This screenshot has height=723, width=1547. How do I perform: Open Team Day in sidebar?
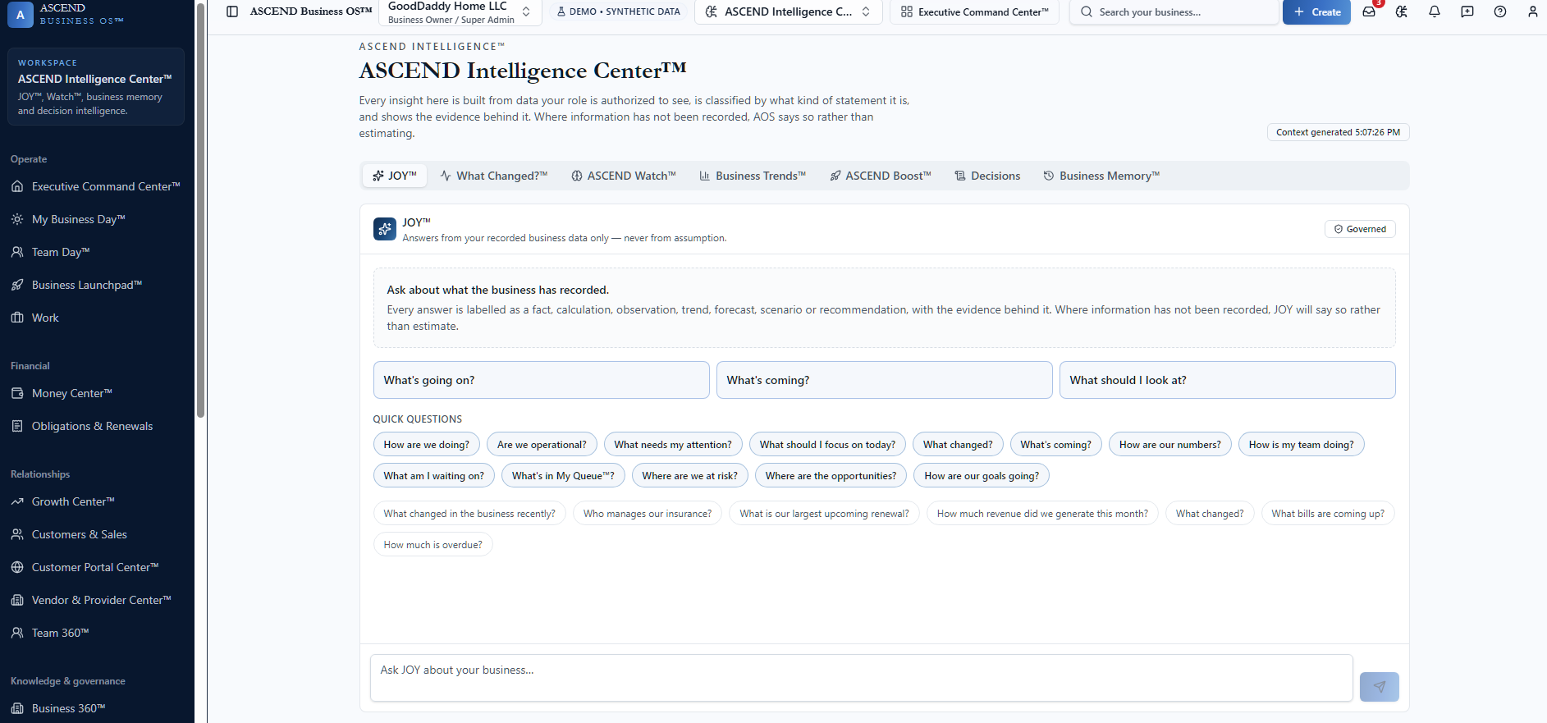pos(97,252)
